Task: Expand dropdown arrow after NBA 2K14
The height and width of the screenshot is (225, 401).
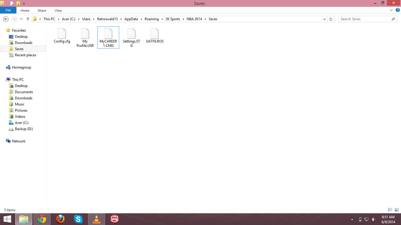Action: pos(205,19)
